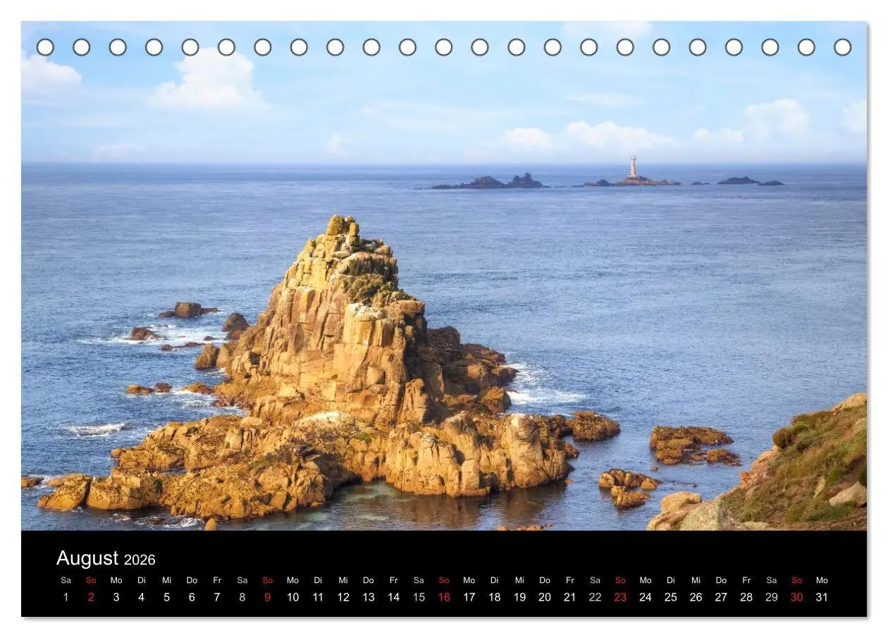888x638 pixels.
Task: Select date 8 in the calendar strip
Action: [242, 597]
